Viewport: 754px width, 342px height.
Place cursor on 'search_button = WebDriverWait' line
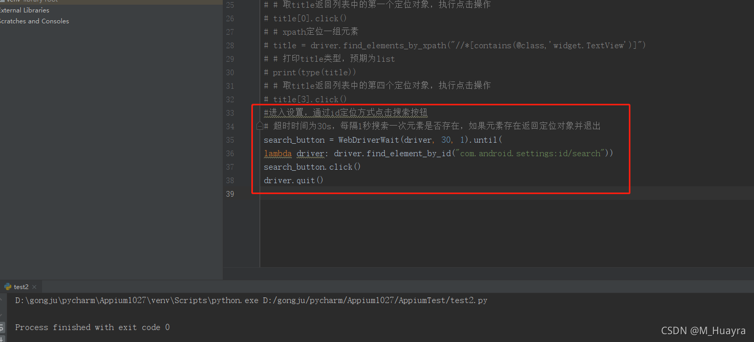(383, 140)
